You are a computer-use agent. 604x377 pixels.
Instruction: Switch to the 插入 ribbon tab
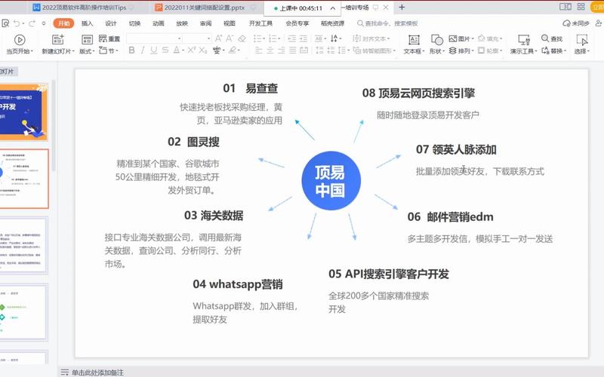[x=87, y=23]
